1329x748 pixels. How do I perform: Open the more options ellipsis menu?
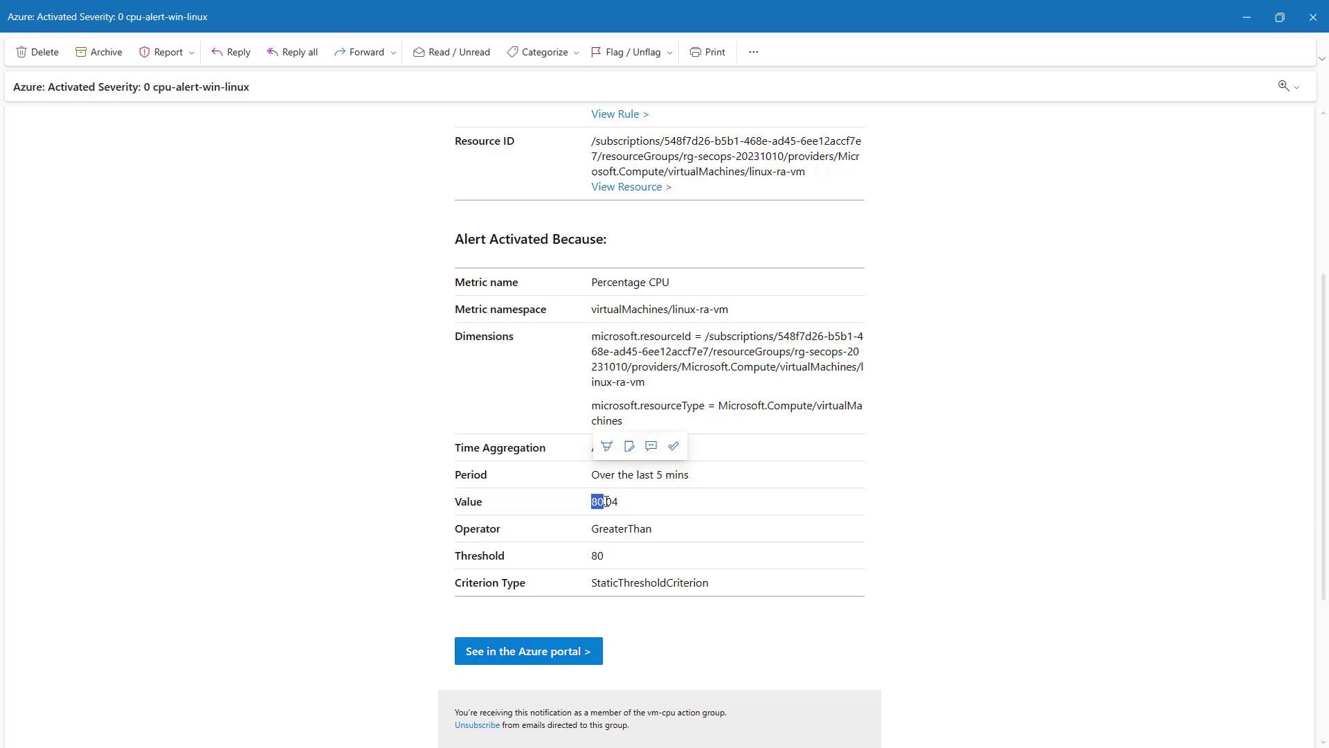(x=753, y=53)
